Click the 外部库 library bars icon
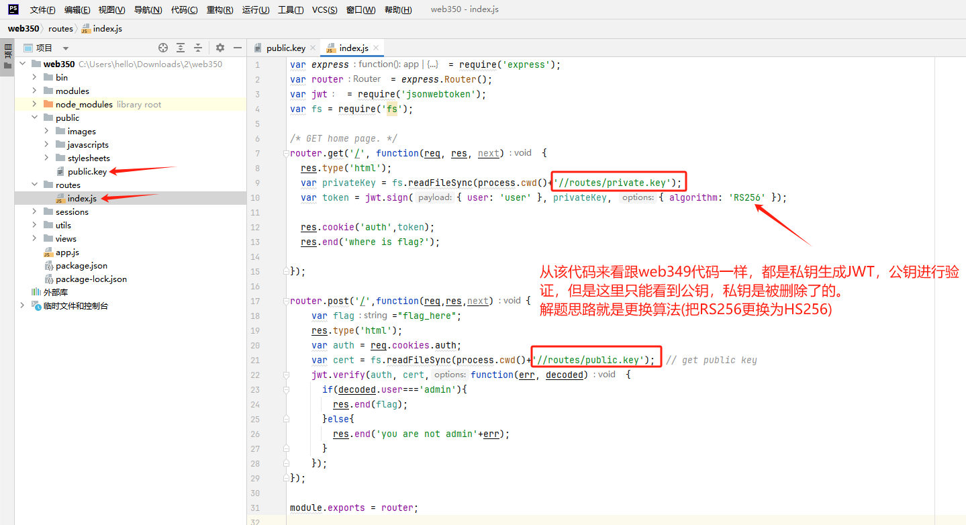966x525 pixels. [36, 292]
